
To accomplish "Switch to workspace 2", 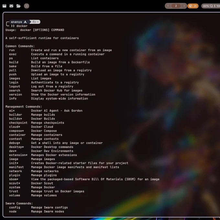I will [x=176, y=6].
